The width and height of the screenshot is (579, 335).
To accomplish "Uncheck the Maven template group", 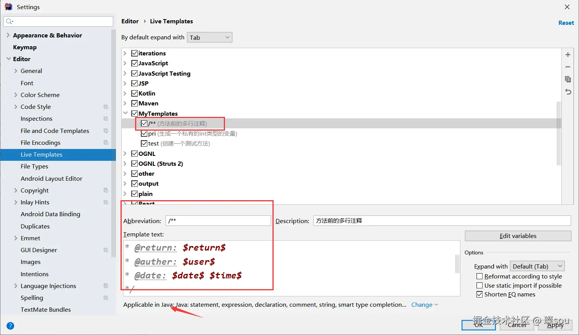I will (x=134, y=103).
